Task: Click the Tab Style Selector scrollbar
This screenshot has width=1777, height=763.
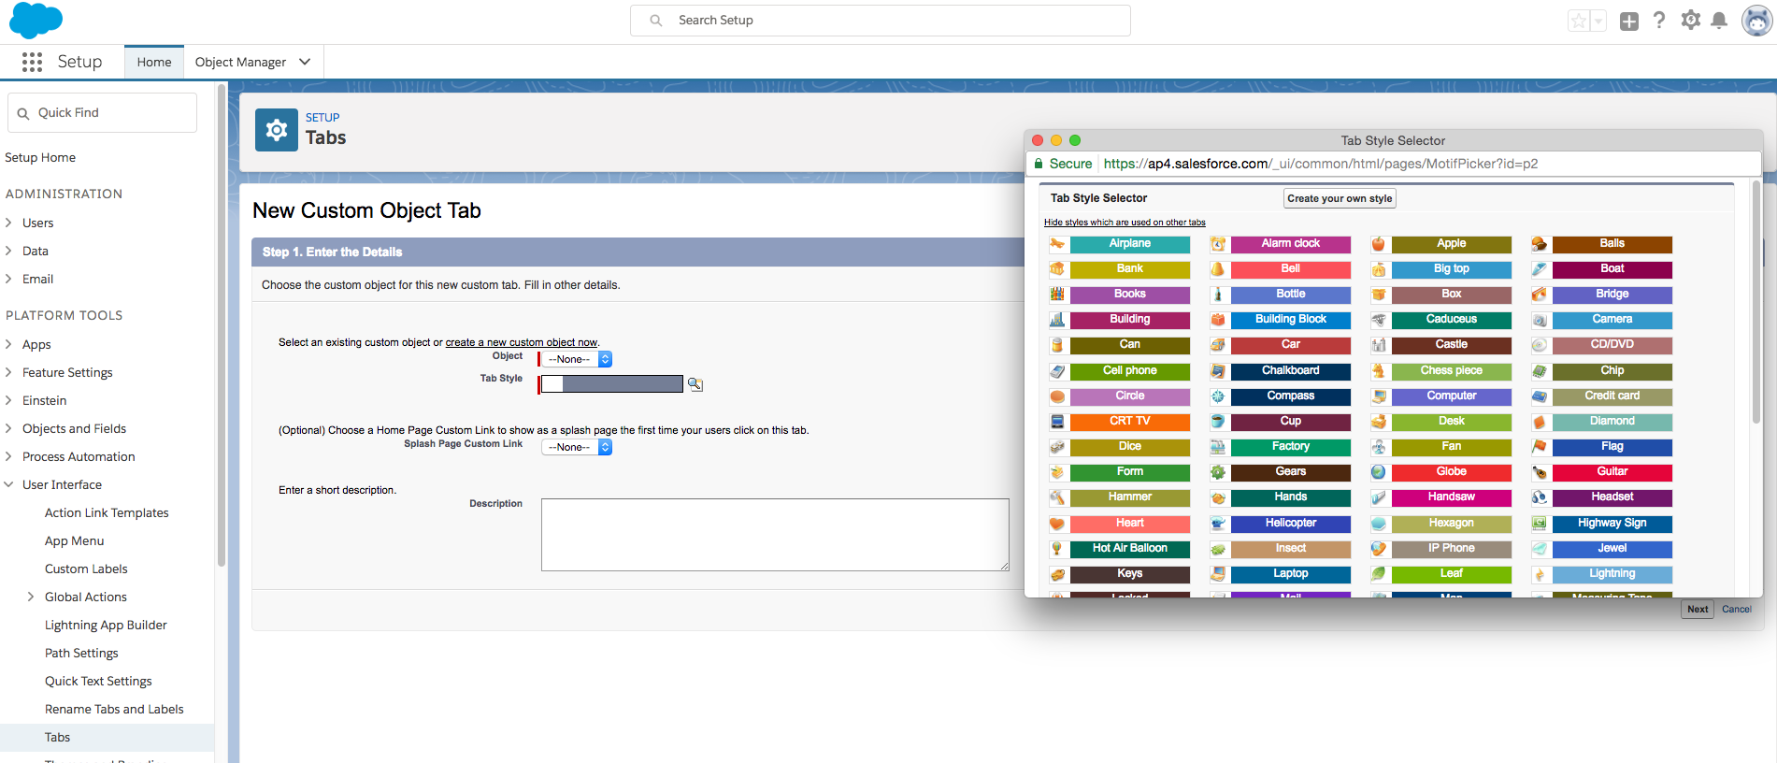Action: tap(1756, 301)
